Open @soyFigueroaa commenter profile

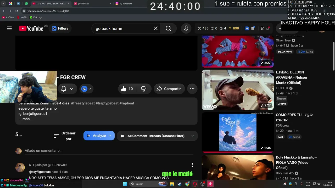[40, 172]
